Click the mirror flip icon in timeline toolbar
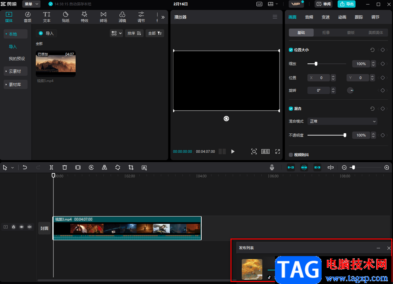Screen dimensions: 393x284 (104, 168)
